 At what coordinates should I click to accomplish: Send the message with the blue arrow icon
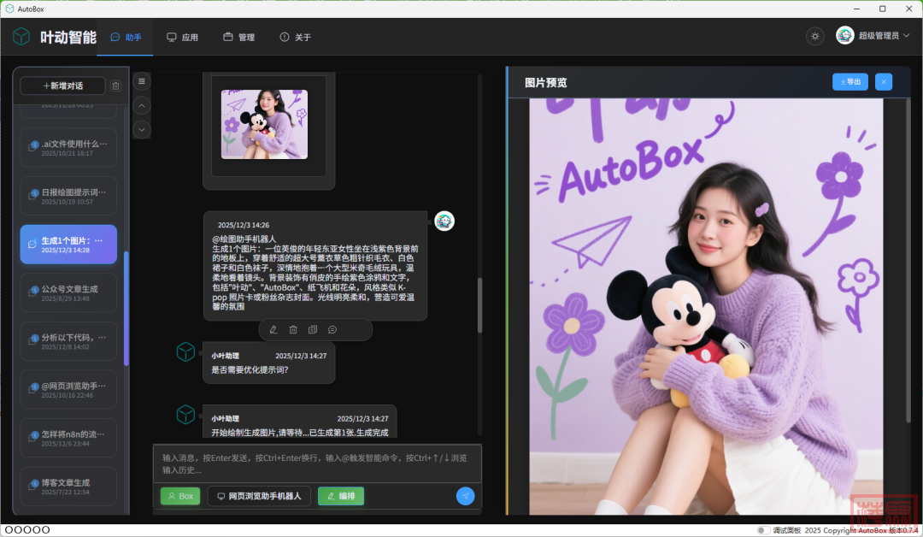[x=465, y=496]
